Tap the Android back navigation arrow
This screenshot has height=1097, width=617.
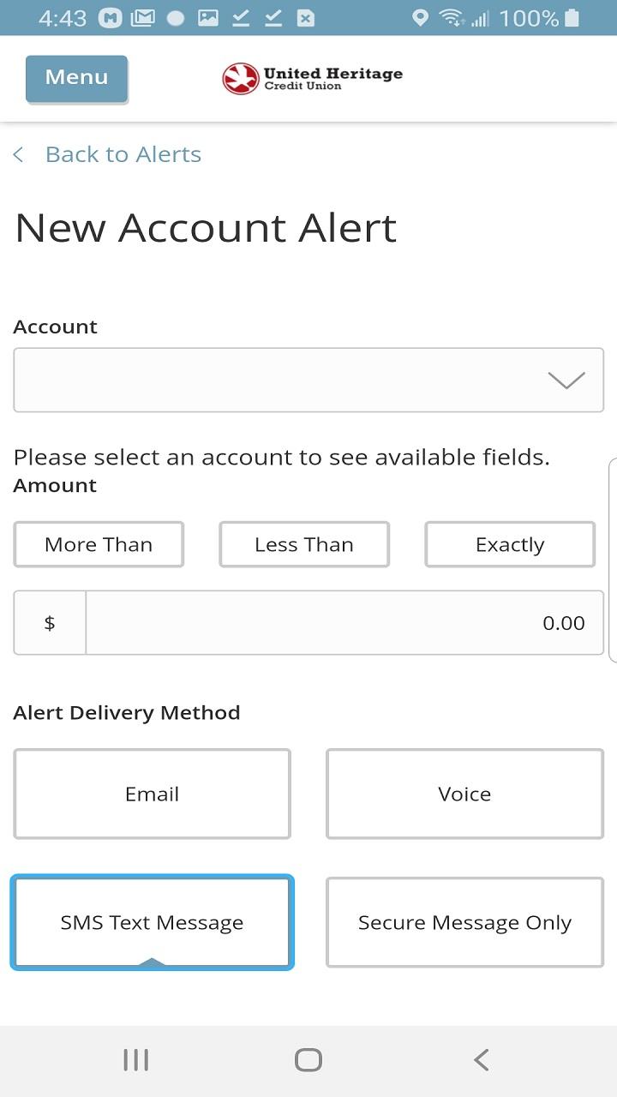(x=482, y=1060)
